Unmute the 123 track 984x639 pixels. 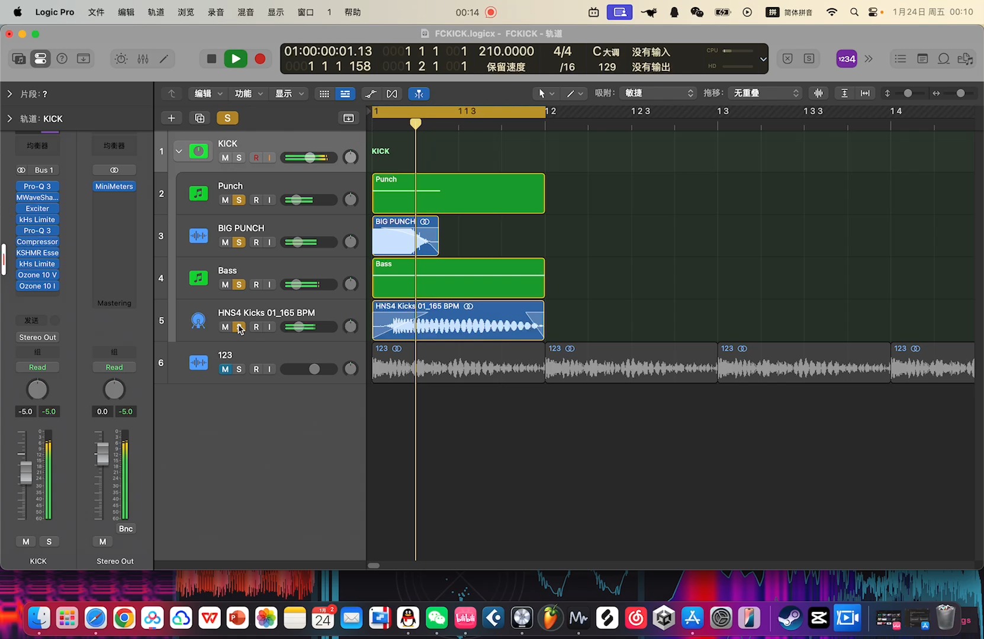225,369
